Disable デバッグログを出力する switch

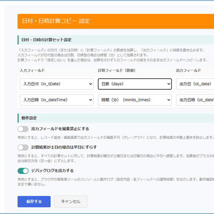(23, 171)
